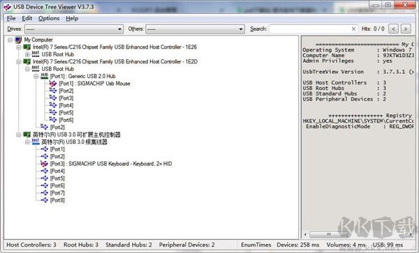Screen dimensions: 419x253
Task: Click the USB icon of hub [Port4]
Action: tap(53, 105)
